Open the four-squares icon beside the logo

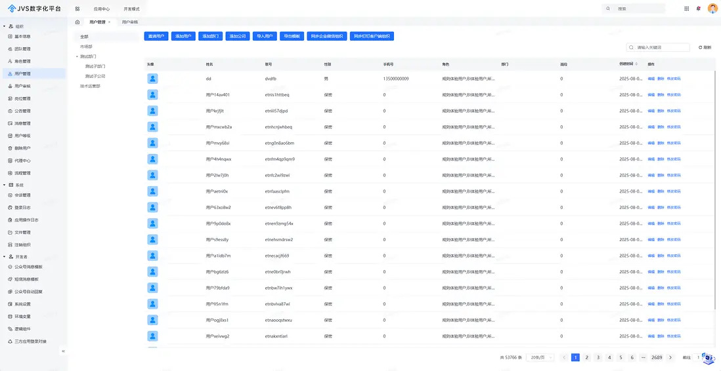(x=77, y=9)
